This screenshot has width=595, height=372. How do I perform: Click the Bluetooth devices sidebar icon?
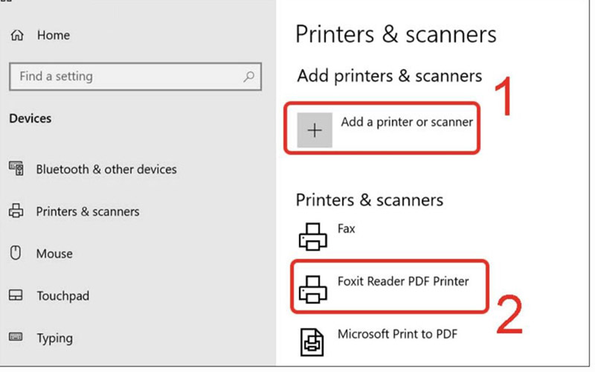[x=16, y=169]
